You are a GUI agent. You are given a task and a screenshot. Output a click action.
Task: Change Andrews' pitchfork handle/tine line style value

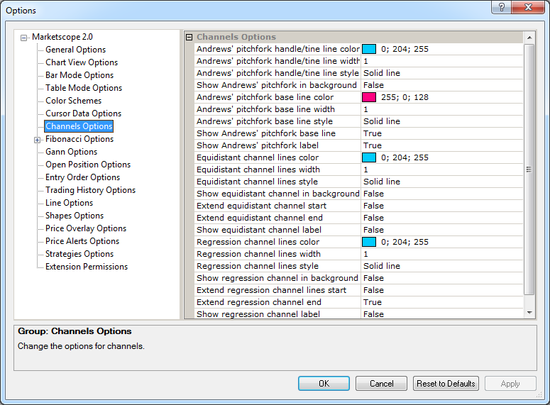coord(442,73)
